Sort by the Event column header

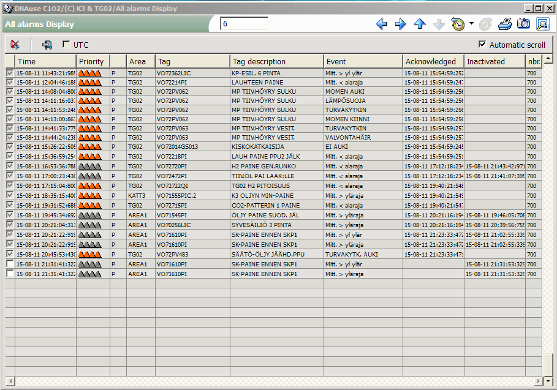(x=363, y=61)
